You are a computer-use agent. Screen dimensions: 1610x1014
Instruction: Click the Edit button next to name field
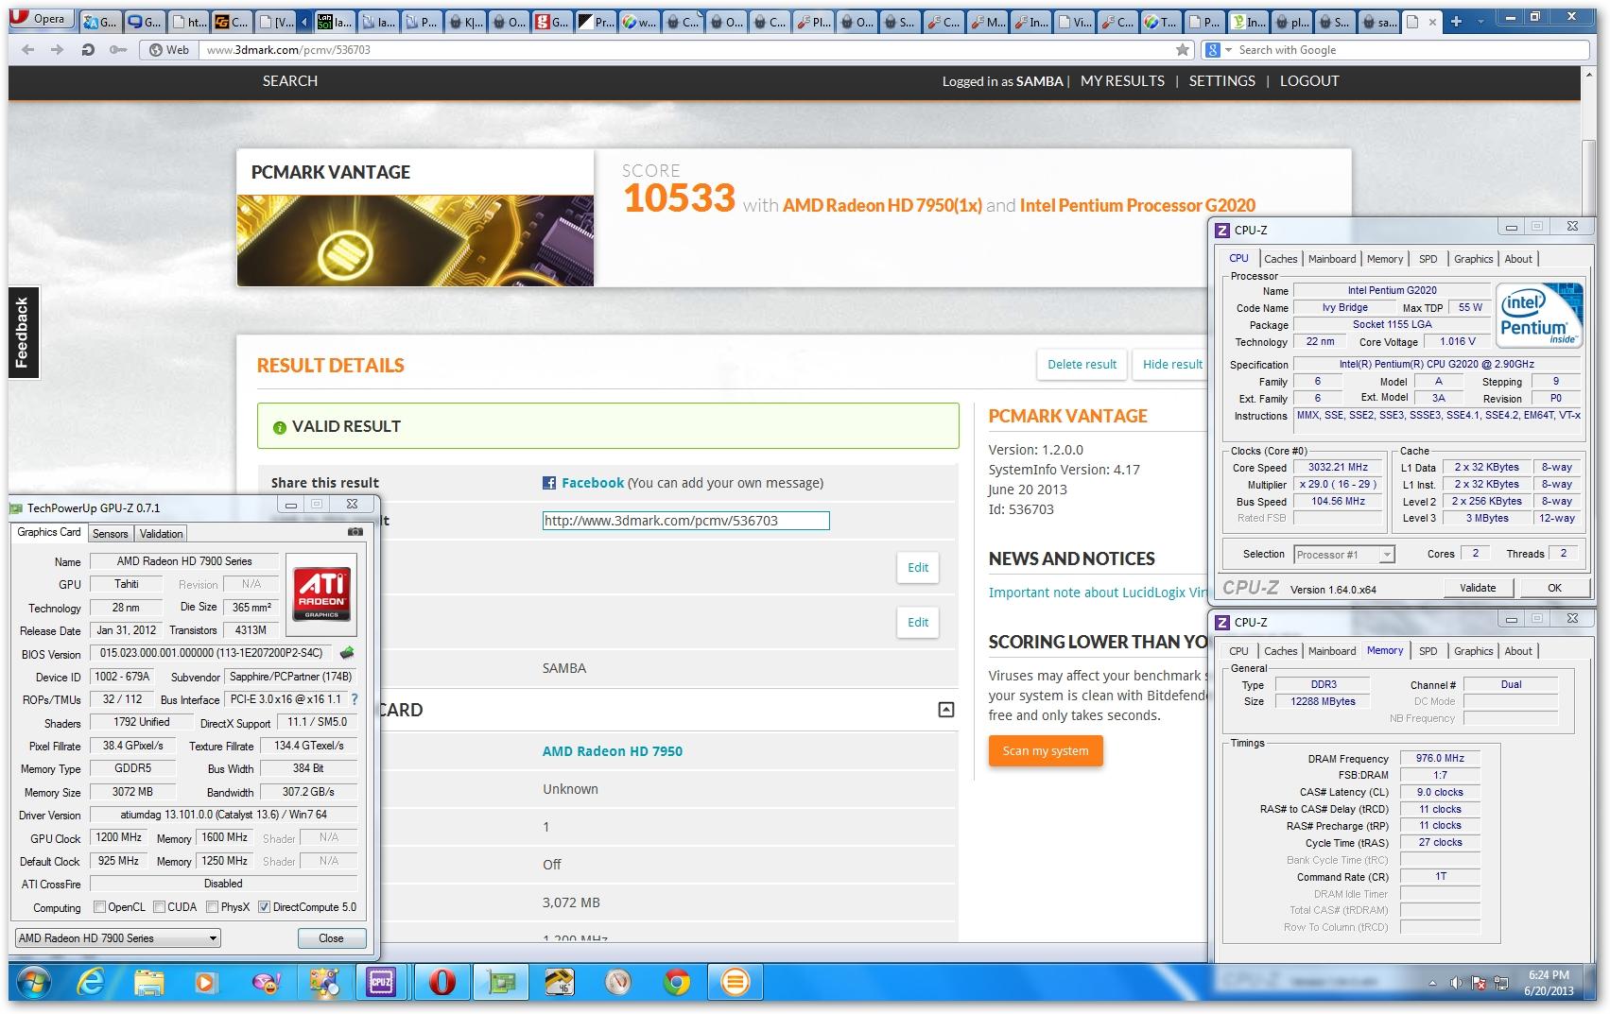[918, 567]
